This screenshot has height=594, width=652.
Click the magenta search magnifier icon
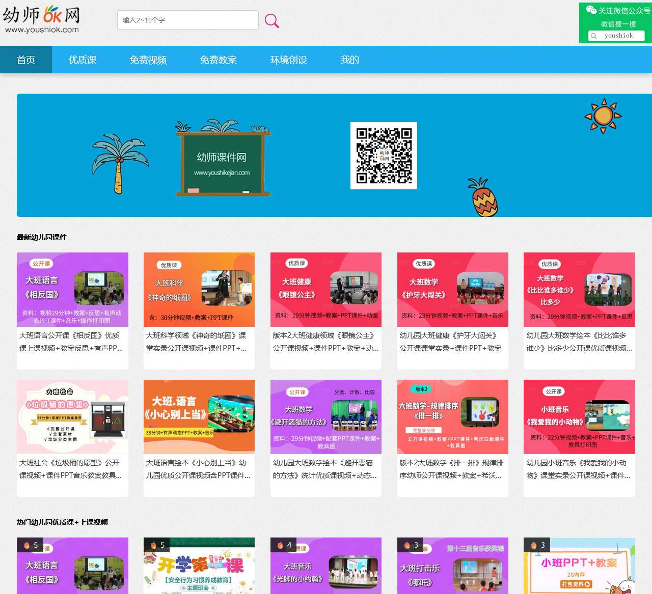click(x=271, y=21)
